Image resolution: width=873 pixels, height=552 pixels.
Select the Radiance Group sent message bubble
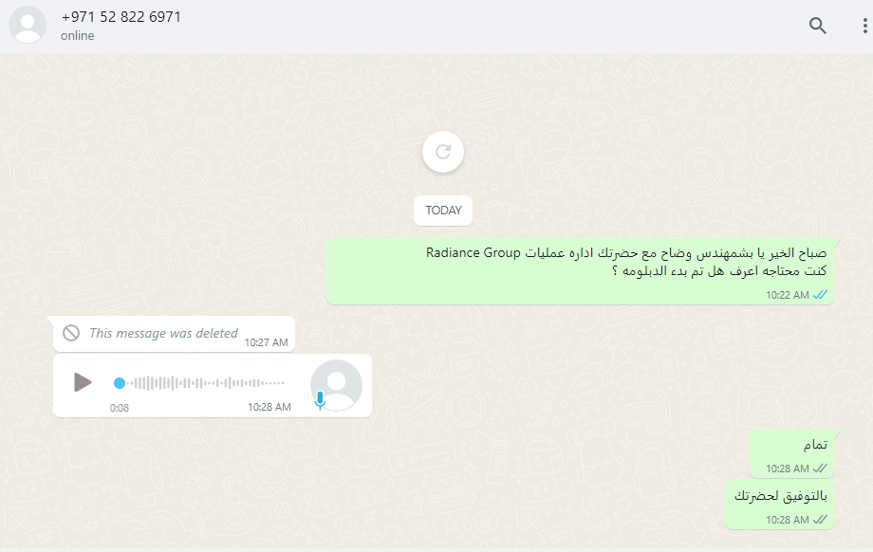click(580, 271)
